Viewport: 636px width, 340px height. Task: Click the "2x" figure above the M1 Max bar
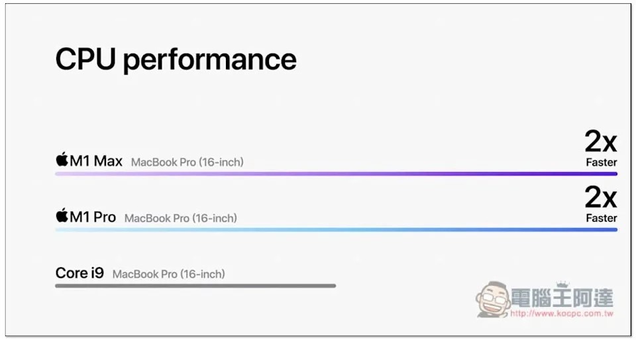600,142
